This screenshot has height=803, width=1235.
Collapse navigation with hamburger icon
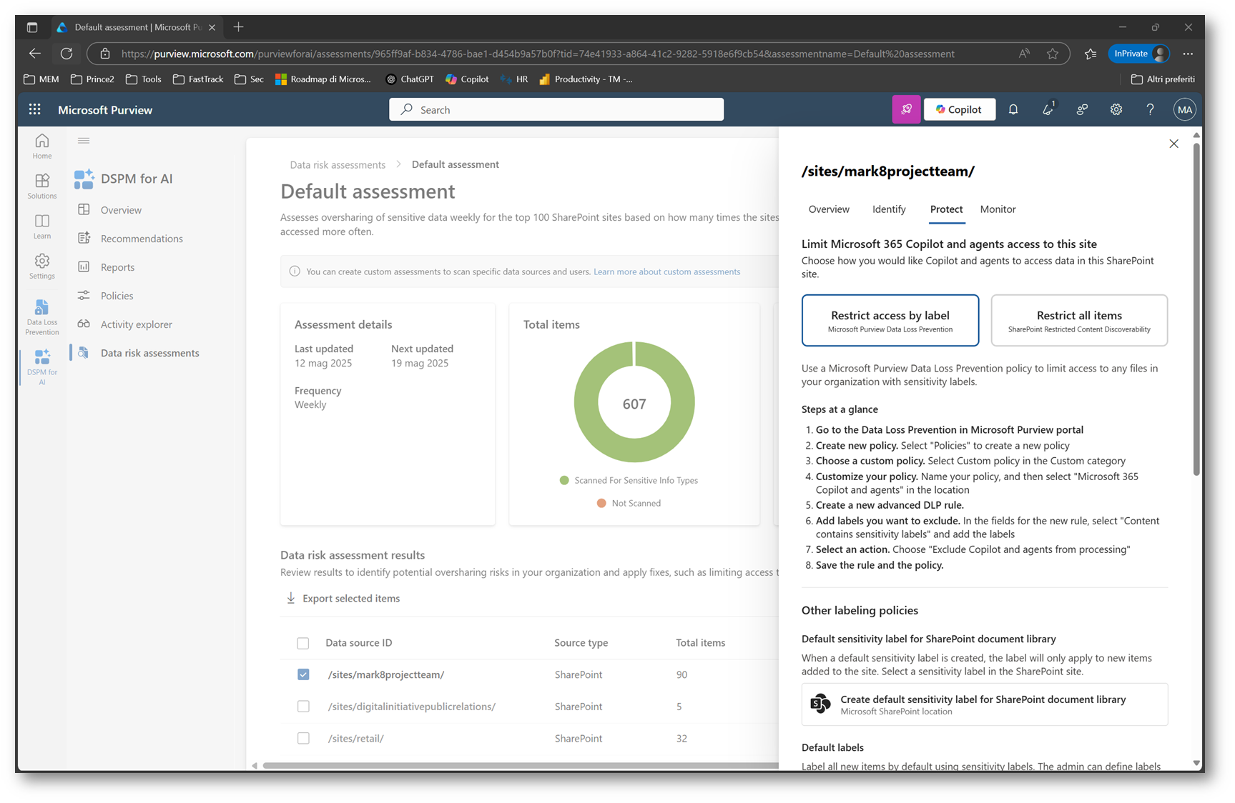click(84, 141)
